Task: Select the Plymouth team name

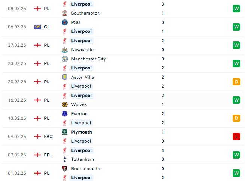Action: (82, 132)
